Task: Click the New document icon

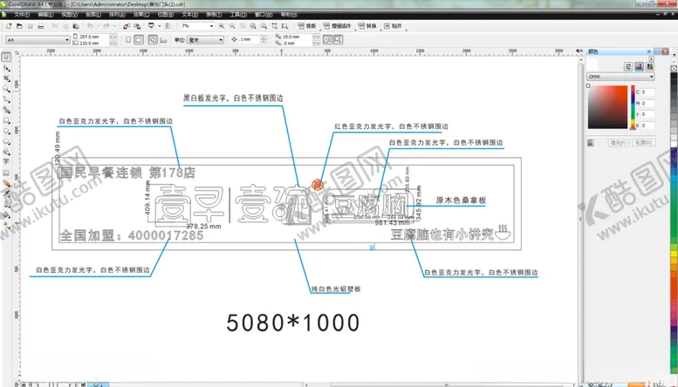Action: [x=9, y=26]
